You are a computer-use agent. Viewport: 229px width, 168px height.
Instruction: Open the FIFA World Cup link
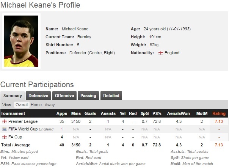click(23, 129)
